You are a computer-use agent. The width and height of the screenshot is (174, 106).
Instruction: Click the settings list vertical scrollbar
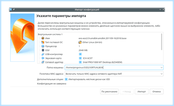(x=162, y=42)
